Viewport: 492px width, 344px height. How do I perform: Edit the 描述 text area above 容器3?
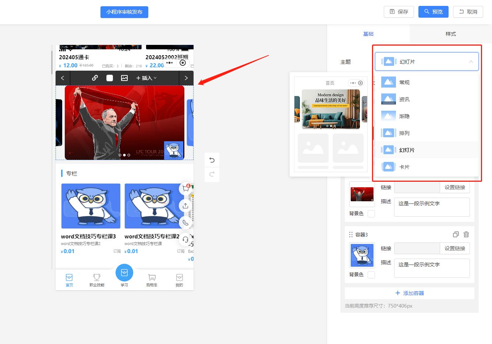(x=432, y=207)
